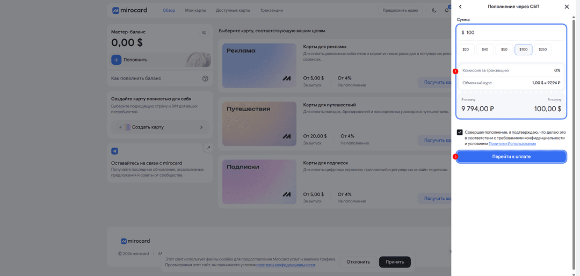580x276 pixels.
Task: Toggle dark mode moon icon
Action: [434, 10]
